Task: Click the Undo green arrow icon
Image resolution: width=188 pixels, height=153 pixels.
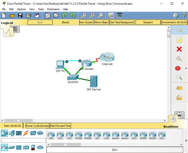Action: point(64,15)
